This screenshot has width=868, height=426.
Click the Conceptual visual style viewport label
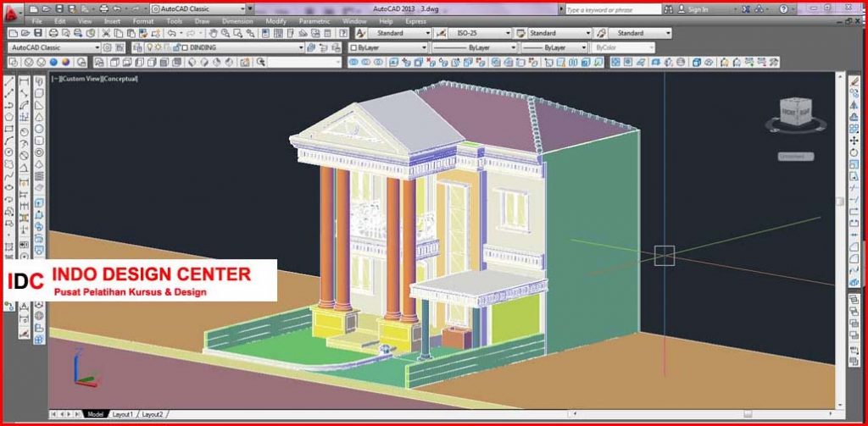(120, 79)
